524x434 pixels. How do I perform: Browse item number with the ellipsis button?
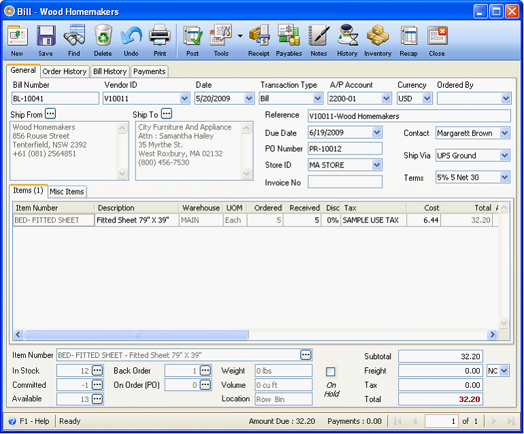coord(306,355)
